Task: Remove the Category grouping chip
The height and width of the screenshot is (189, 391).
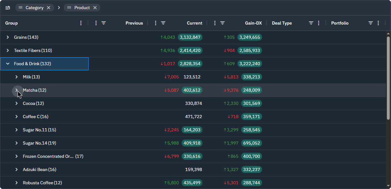Action: click(x=49, y=8)
